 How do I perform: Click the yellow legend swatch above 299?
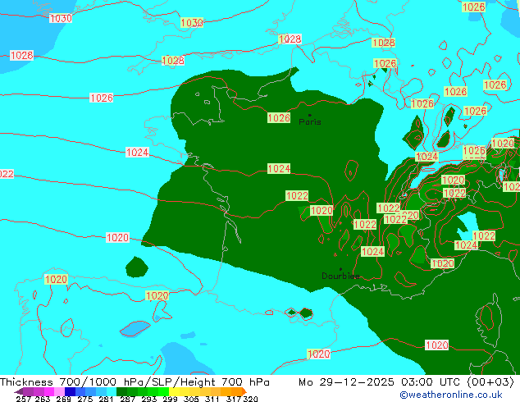click(174, 391)
